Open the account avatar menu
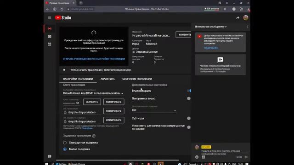Screen dimensions: 294x165 pos(246,17)
